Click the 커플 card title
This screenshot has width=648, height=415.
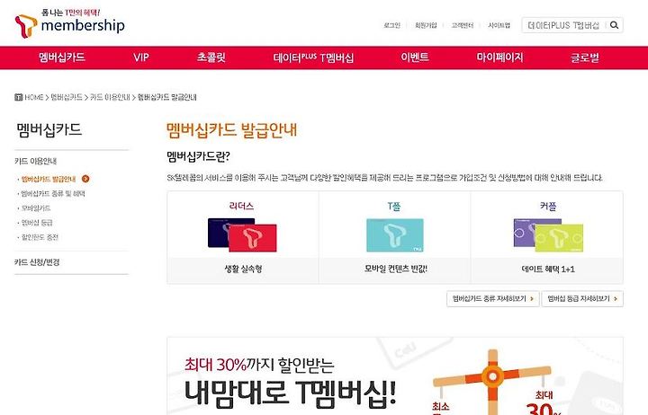548,206
